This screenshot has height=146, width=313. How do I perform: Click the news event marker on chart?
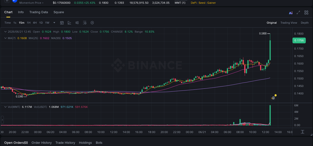pos(273,98)
